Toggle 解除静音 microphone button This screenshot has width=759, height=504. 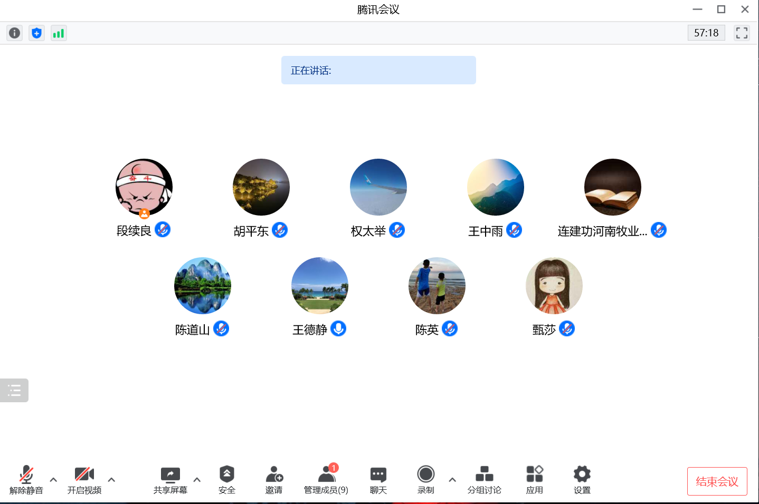click(26, 479)
